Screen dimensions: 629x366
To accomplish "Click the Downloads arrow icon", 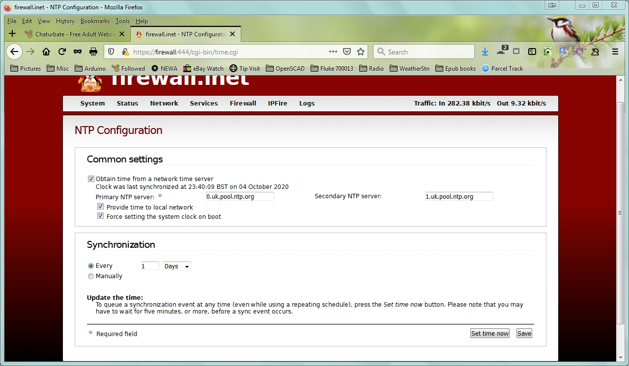I will [485, 52].
